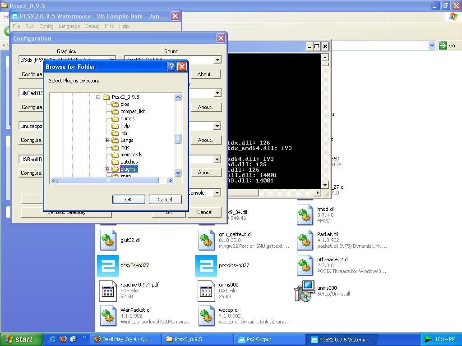Open Run menu in PCSX2

[x=29, y=26]
